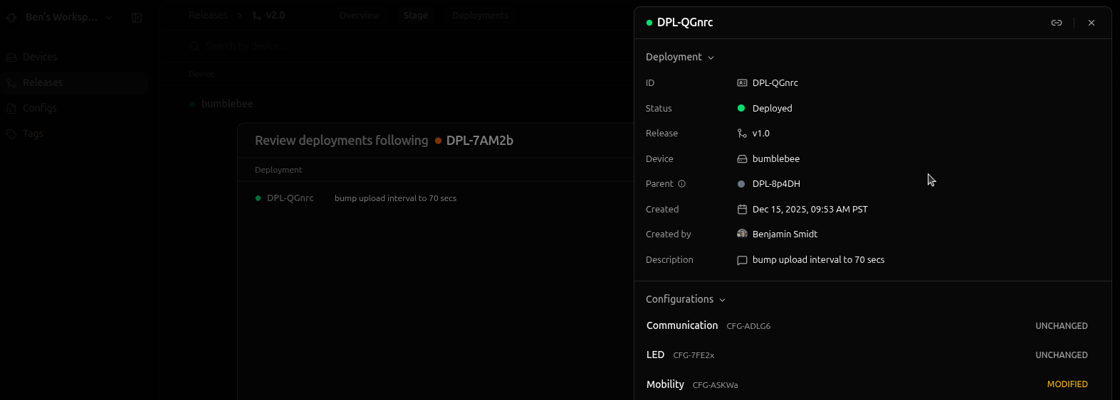This screenshot has width=1120, height=400.
Task: Collapse the Configurations section
Action: point(685,299)
